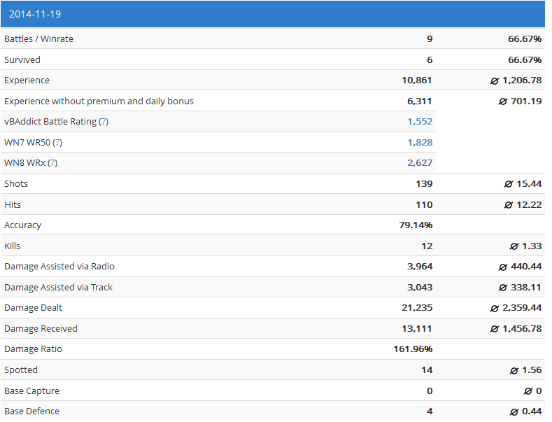This screenshot has height=422, width=552.
Task: Click the average symbol beside Damage Dealt 2,359.44
Action: click(x=495, y=308)
